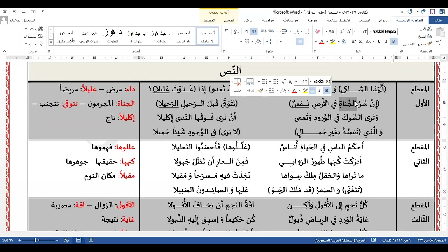Click the word count in the status bar
This screenshot has height=252, width=448.
[397, 240]
